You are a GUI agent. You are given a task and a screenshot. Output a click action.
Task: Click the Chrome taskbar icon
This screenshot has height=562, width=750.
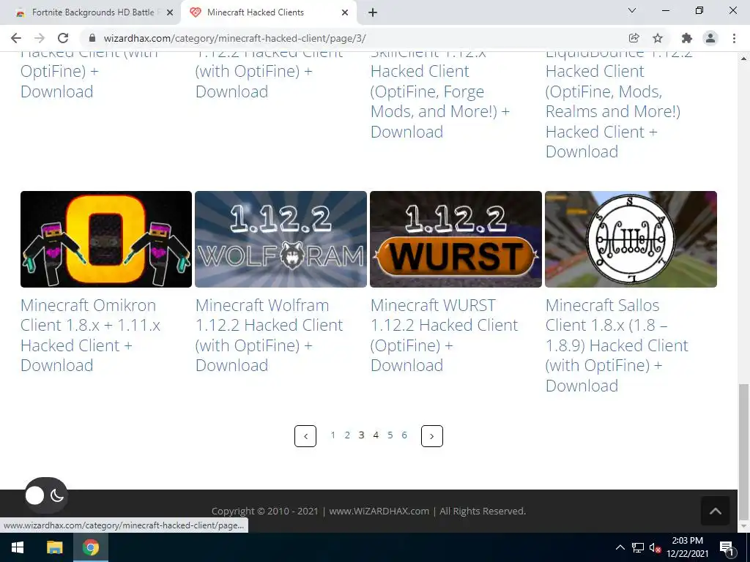[90, 547]
